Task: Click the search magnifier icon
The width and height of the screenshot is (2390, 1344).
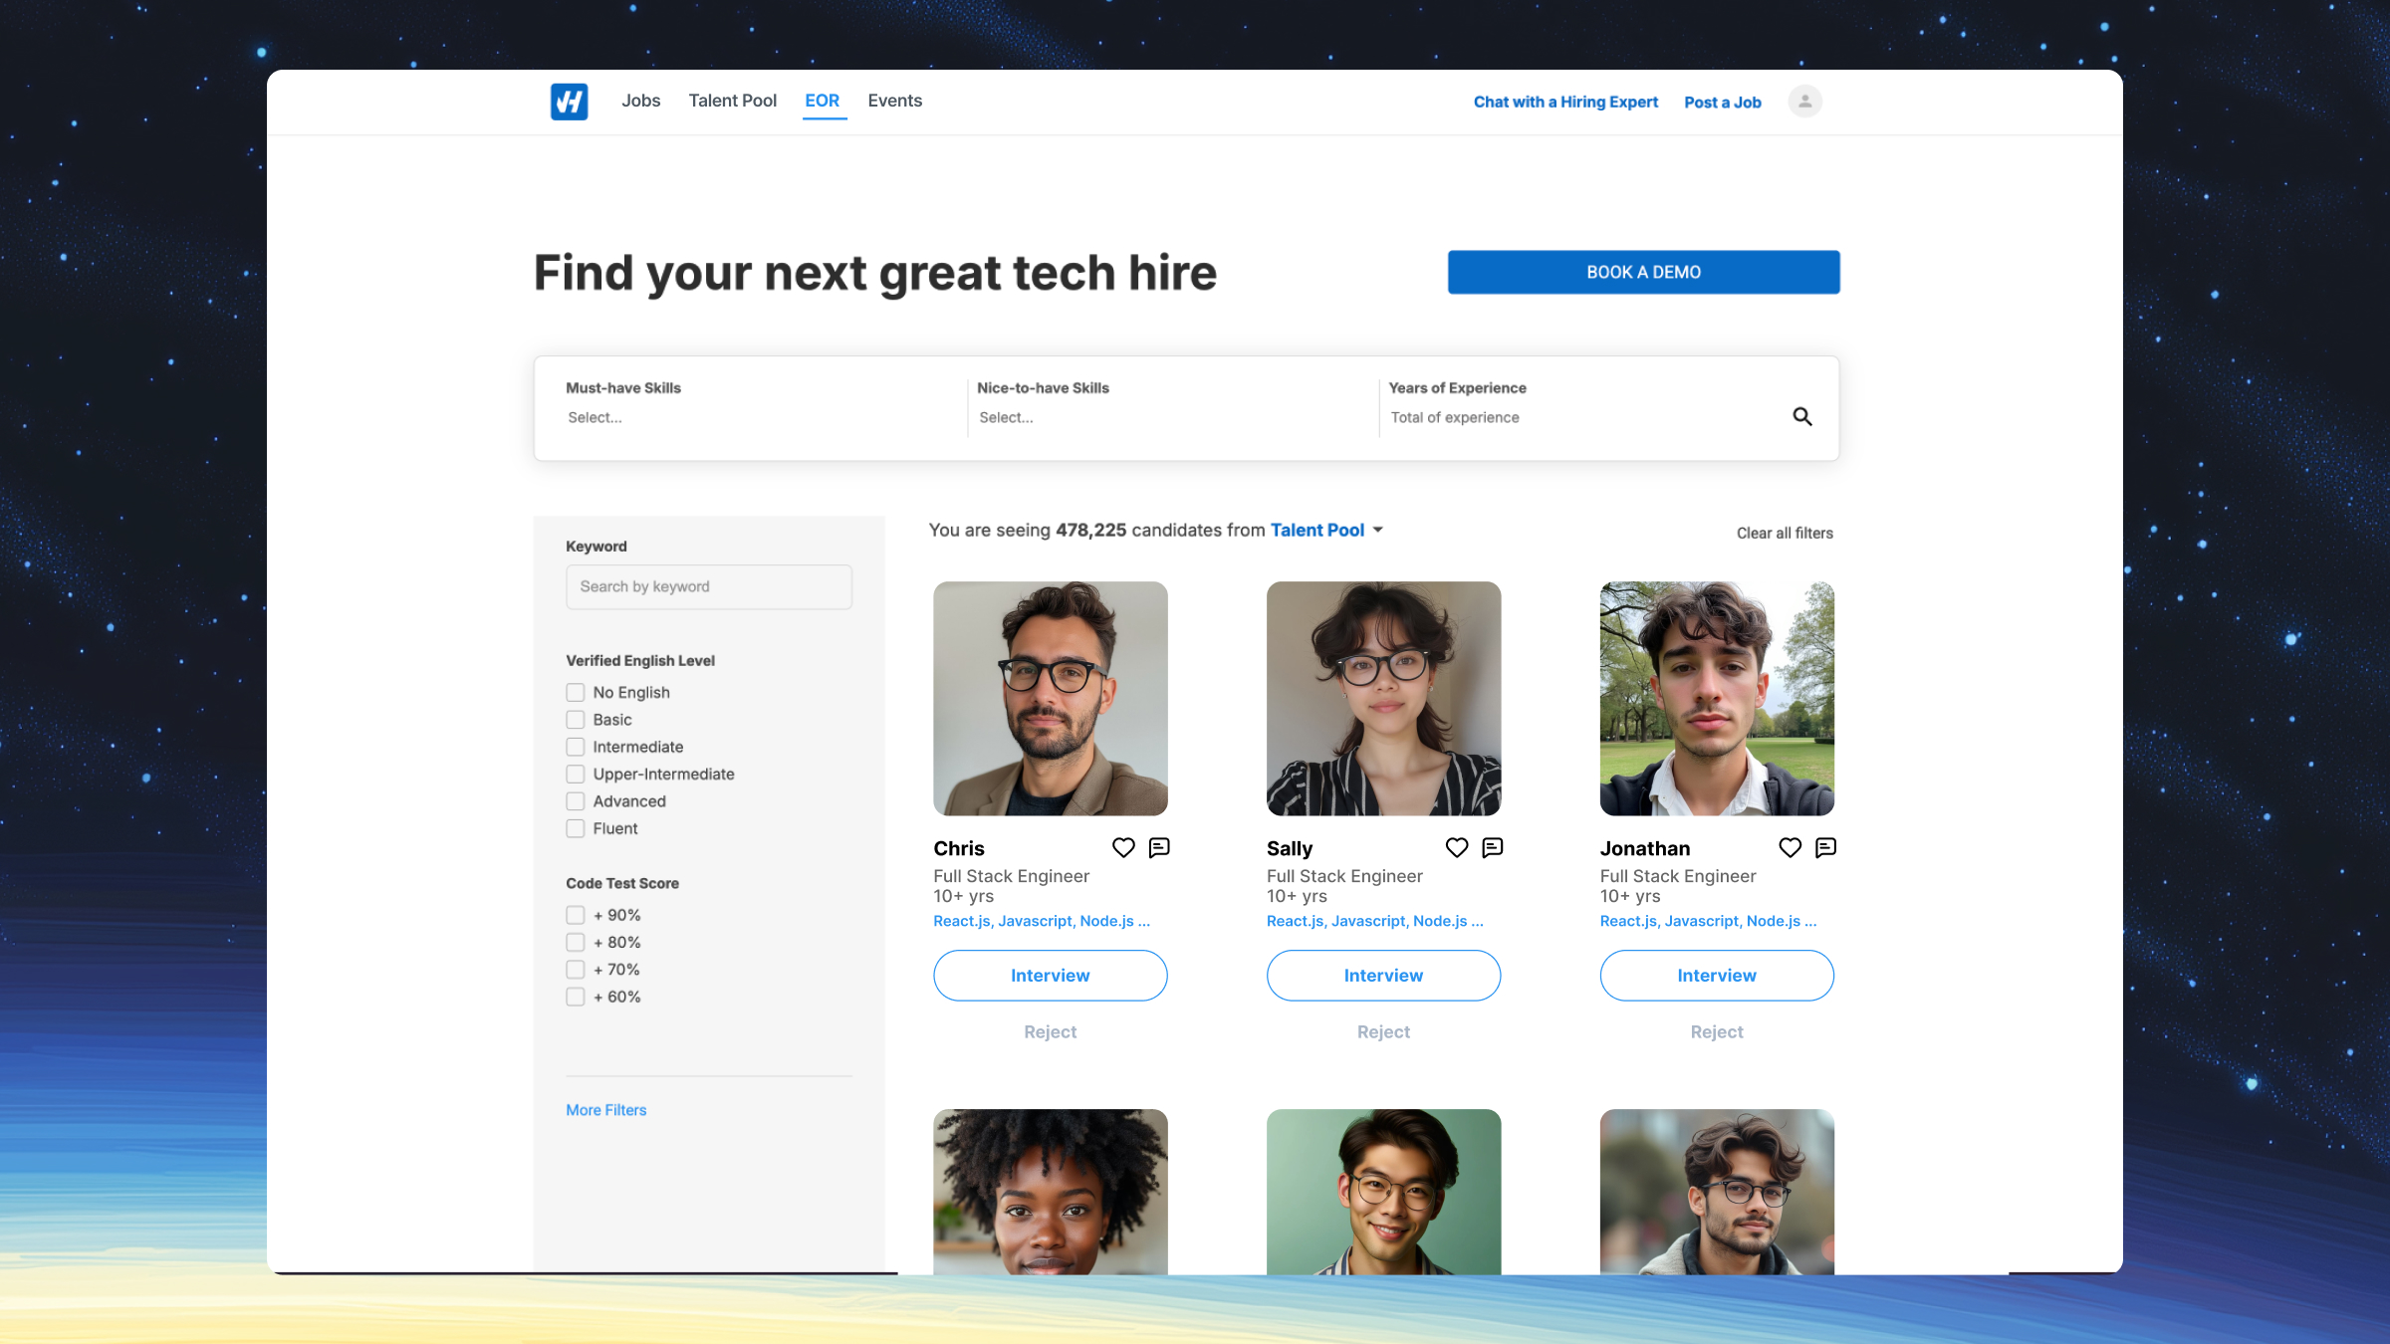Action: click(x=1802, y=417)
